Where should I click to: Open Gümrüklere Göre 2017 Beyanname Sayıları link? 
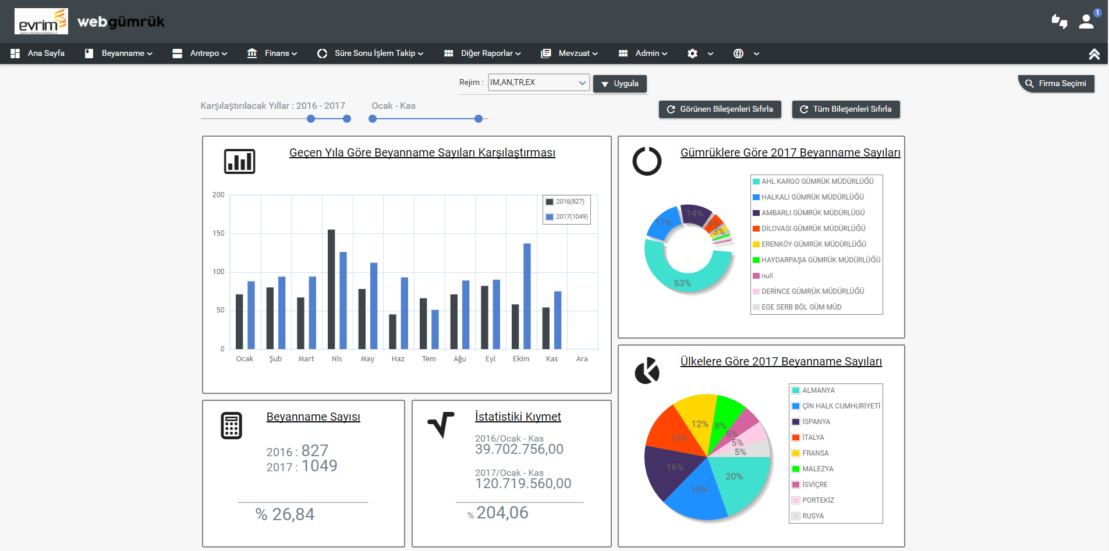click(791, 152)
